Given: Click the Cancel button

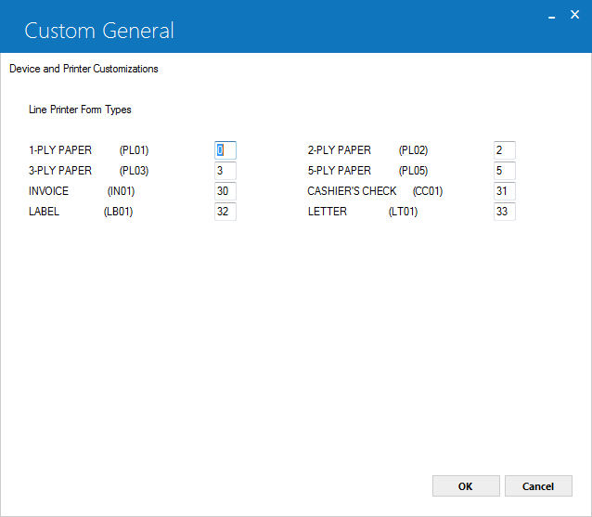Looking at the screenshot, I should click(x=538, y=486).
